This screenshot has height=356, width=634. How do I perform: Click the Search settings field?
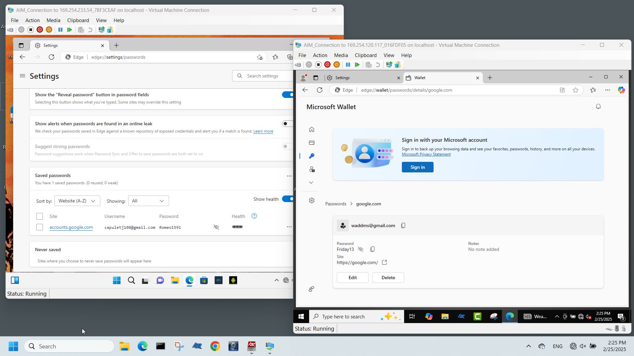(x=263, y=76)
